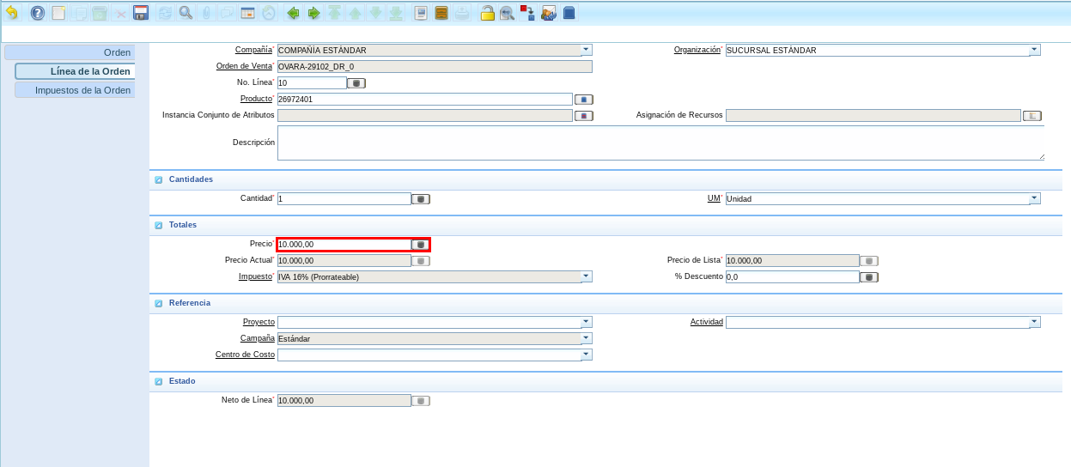1071x467 pixels.
Task: Open the archive cabinet drawer icon
Action: coord(441,13)
